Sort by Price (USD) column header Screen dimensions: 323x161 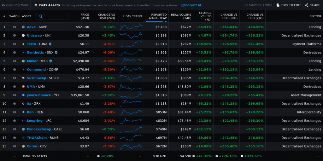[x=85, y=16]
